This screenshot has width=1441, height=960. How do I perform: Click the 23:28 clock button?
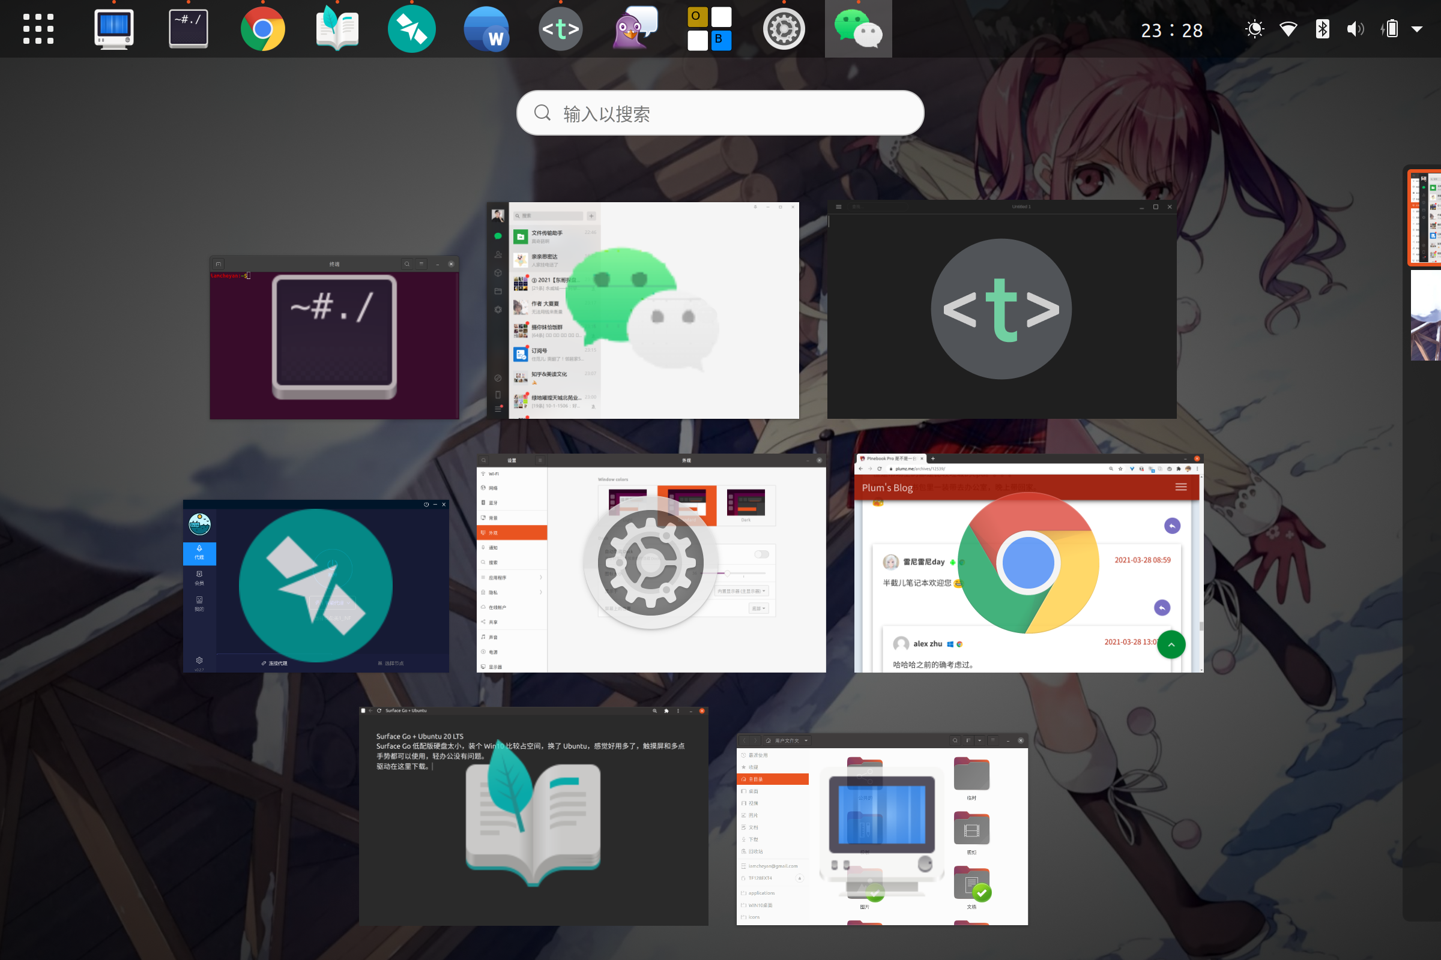click(x=1171, y=30)
